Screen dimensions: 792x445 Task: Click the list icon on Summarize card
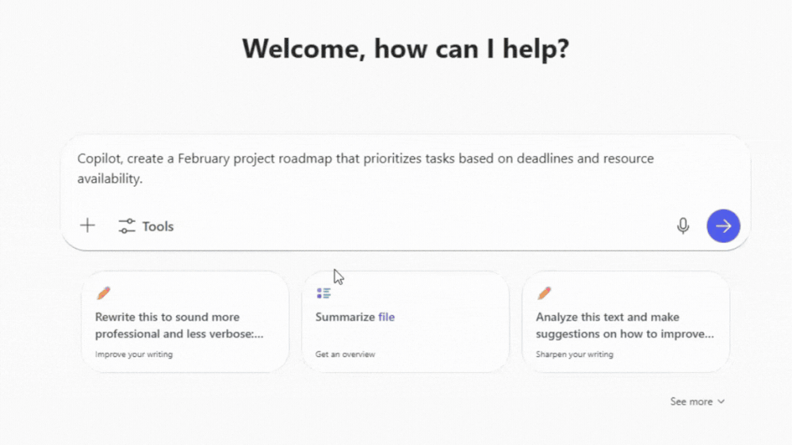pos(323,294)
